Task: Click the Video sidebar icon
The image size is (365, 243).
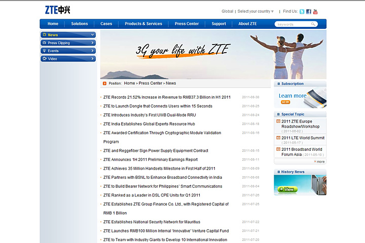Action: (45, 59)
